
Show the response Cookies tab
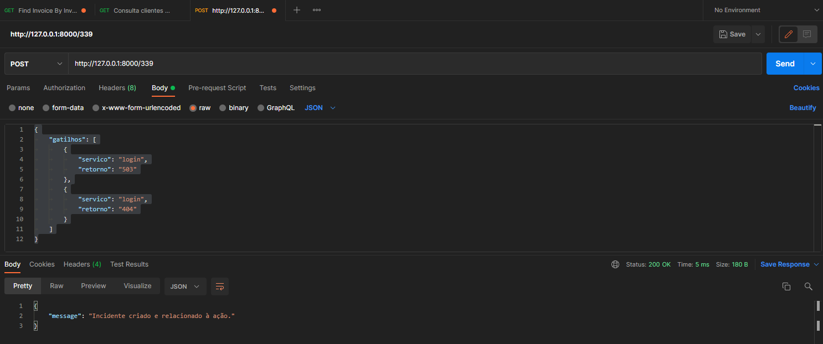click(x=42, y=264)
